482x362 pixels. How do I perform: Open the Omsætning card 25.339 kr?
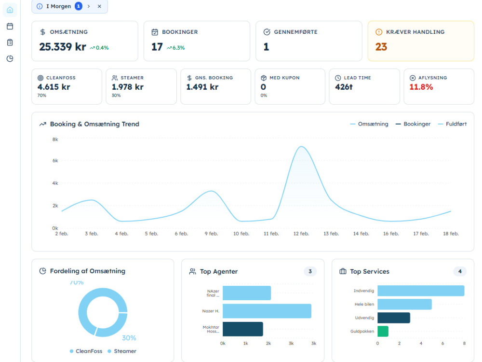(85, 41)
